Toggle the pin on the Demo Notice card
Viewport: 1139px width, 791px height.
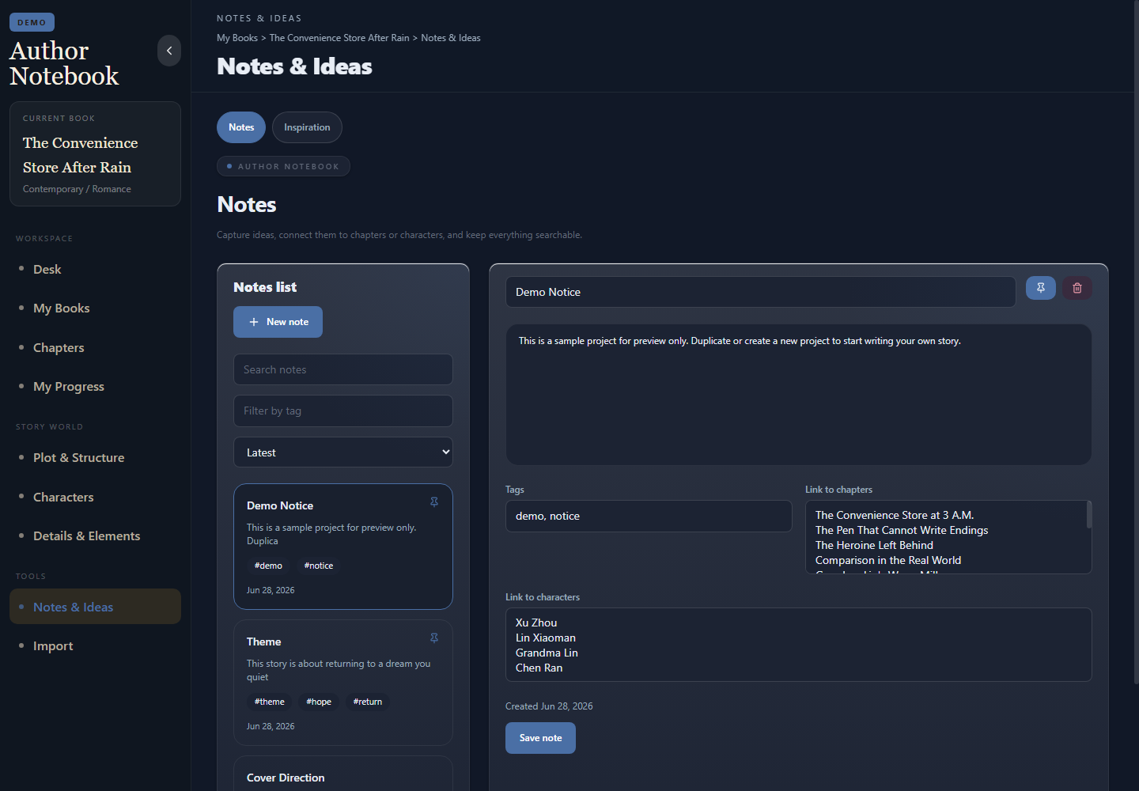point(434,502)
